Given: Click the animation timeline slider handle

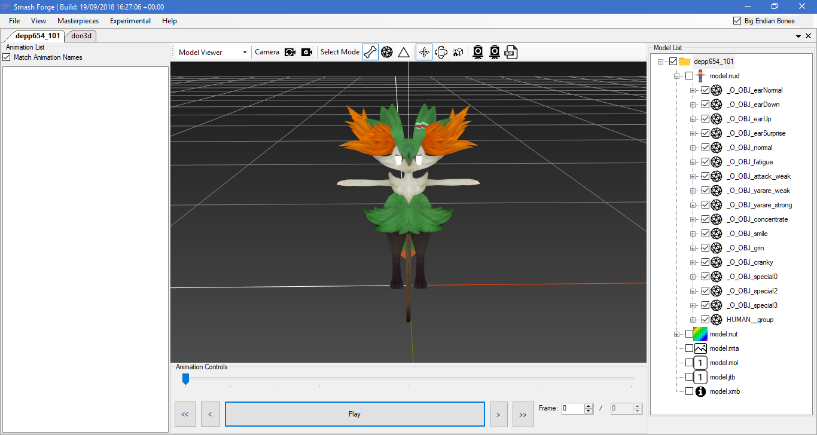Looking at the screenshot, I should click(185, 379).
